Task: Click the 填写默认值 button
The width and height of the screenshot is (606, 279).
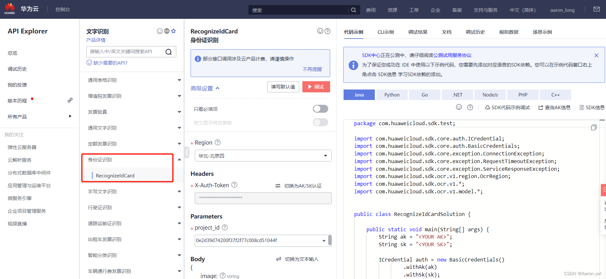Action: point(283,87)
